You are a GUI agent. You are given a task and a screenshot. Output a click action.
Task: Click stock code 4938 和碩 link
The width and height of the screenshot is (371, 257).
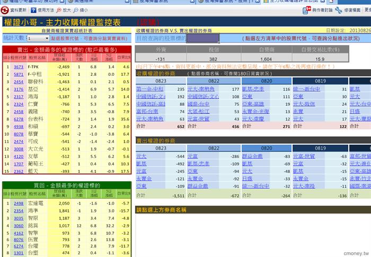click(x=19, y=127)
